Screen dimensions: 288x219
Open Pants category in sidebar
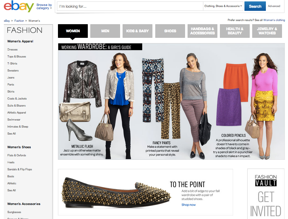11,84
